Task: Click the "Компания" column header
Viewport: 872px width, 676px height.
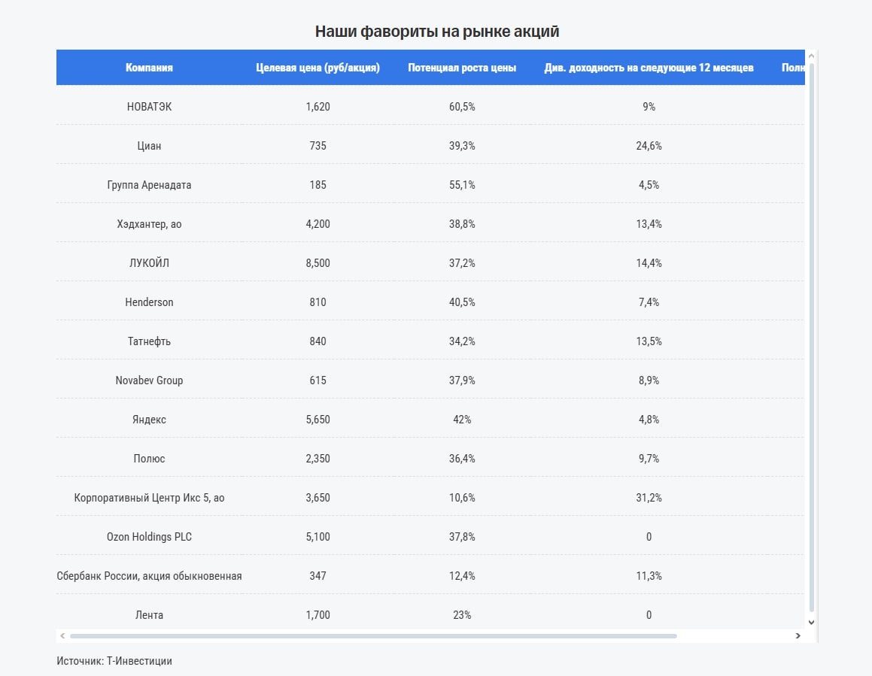Action: 149,68
